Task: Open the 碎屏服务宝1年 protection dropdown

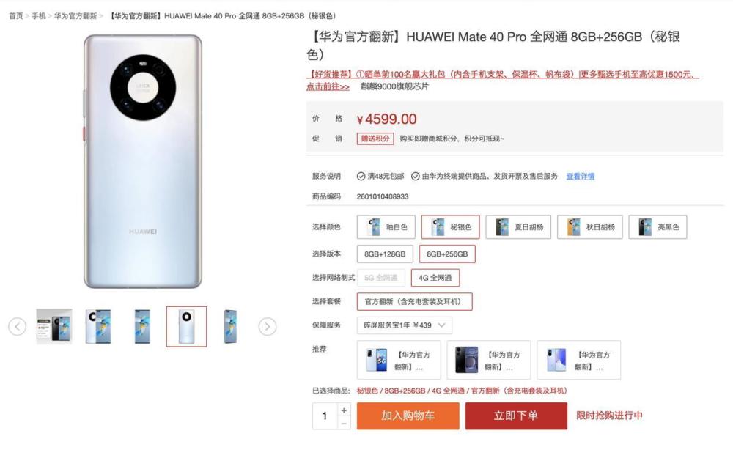Action: click(405, 325)
